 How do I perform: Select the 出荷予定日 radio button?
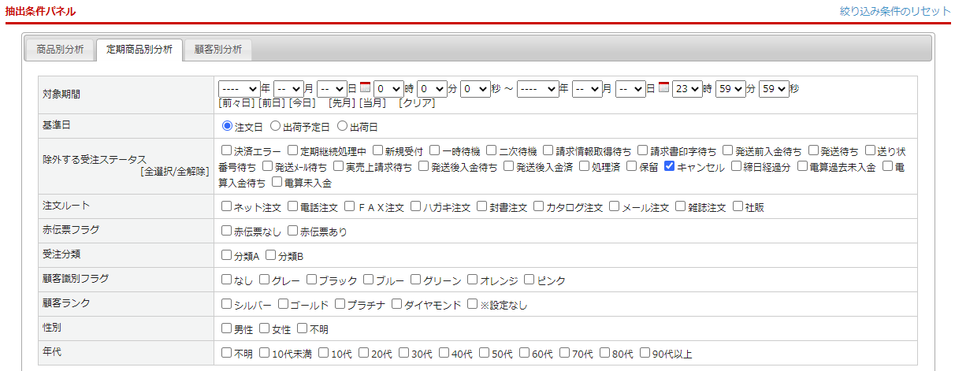(x=275, y=125)
